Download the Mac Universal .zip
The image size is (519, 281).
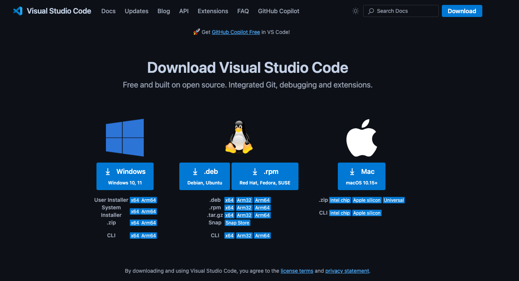pos(394,200)
